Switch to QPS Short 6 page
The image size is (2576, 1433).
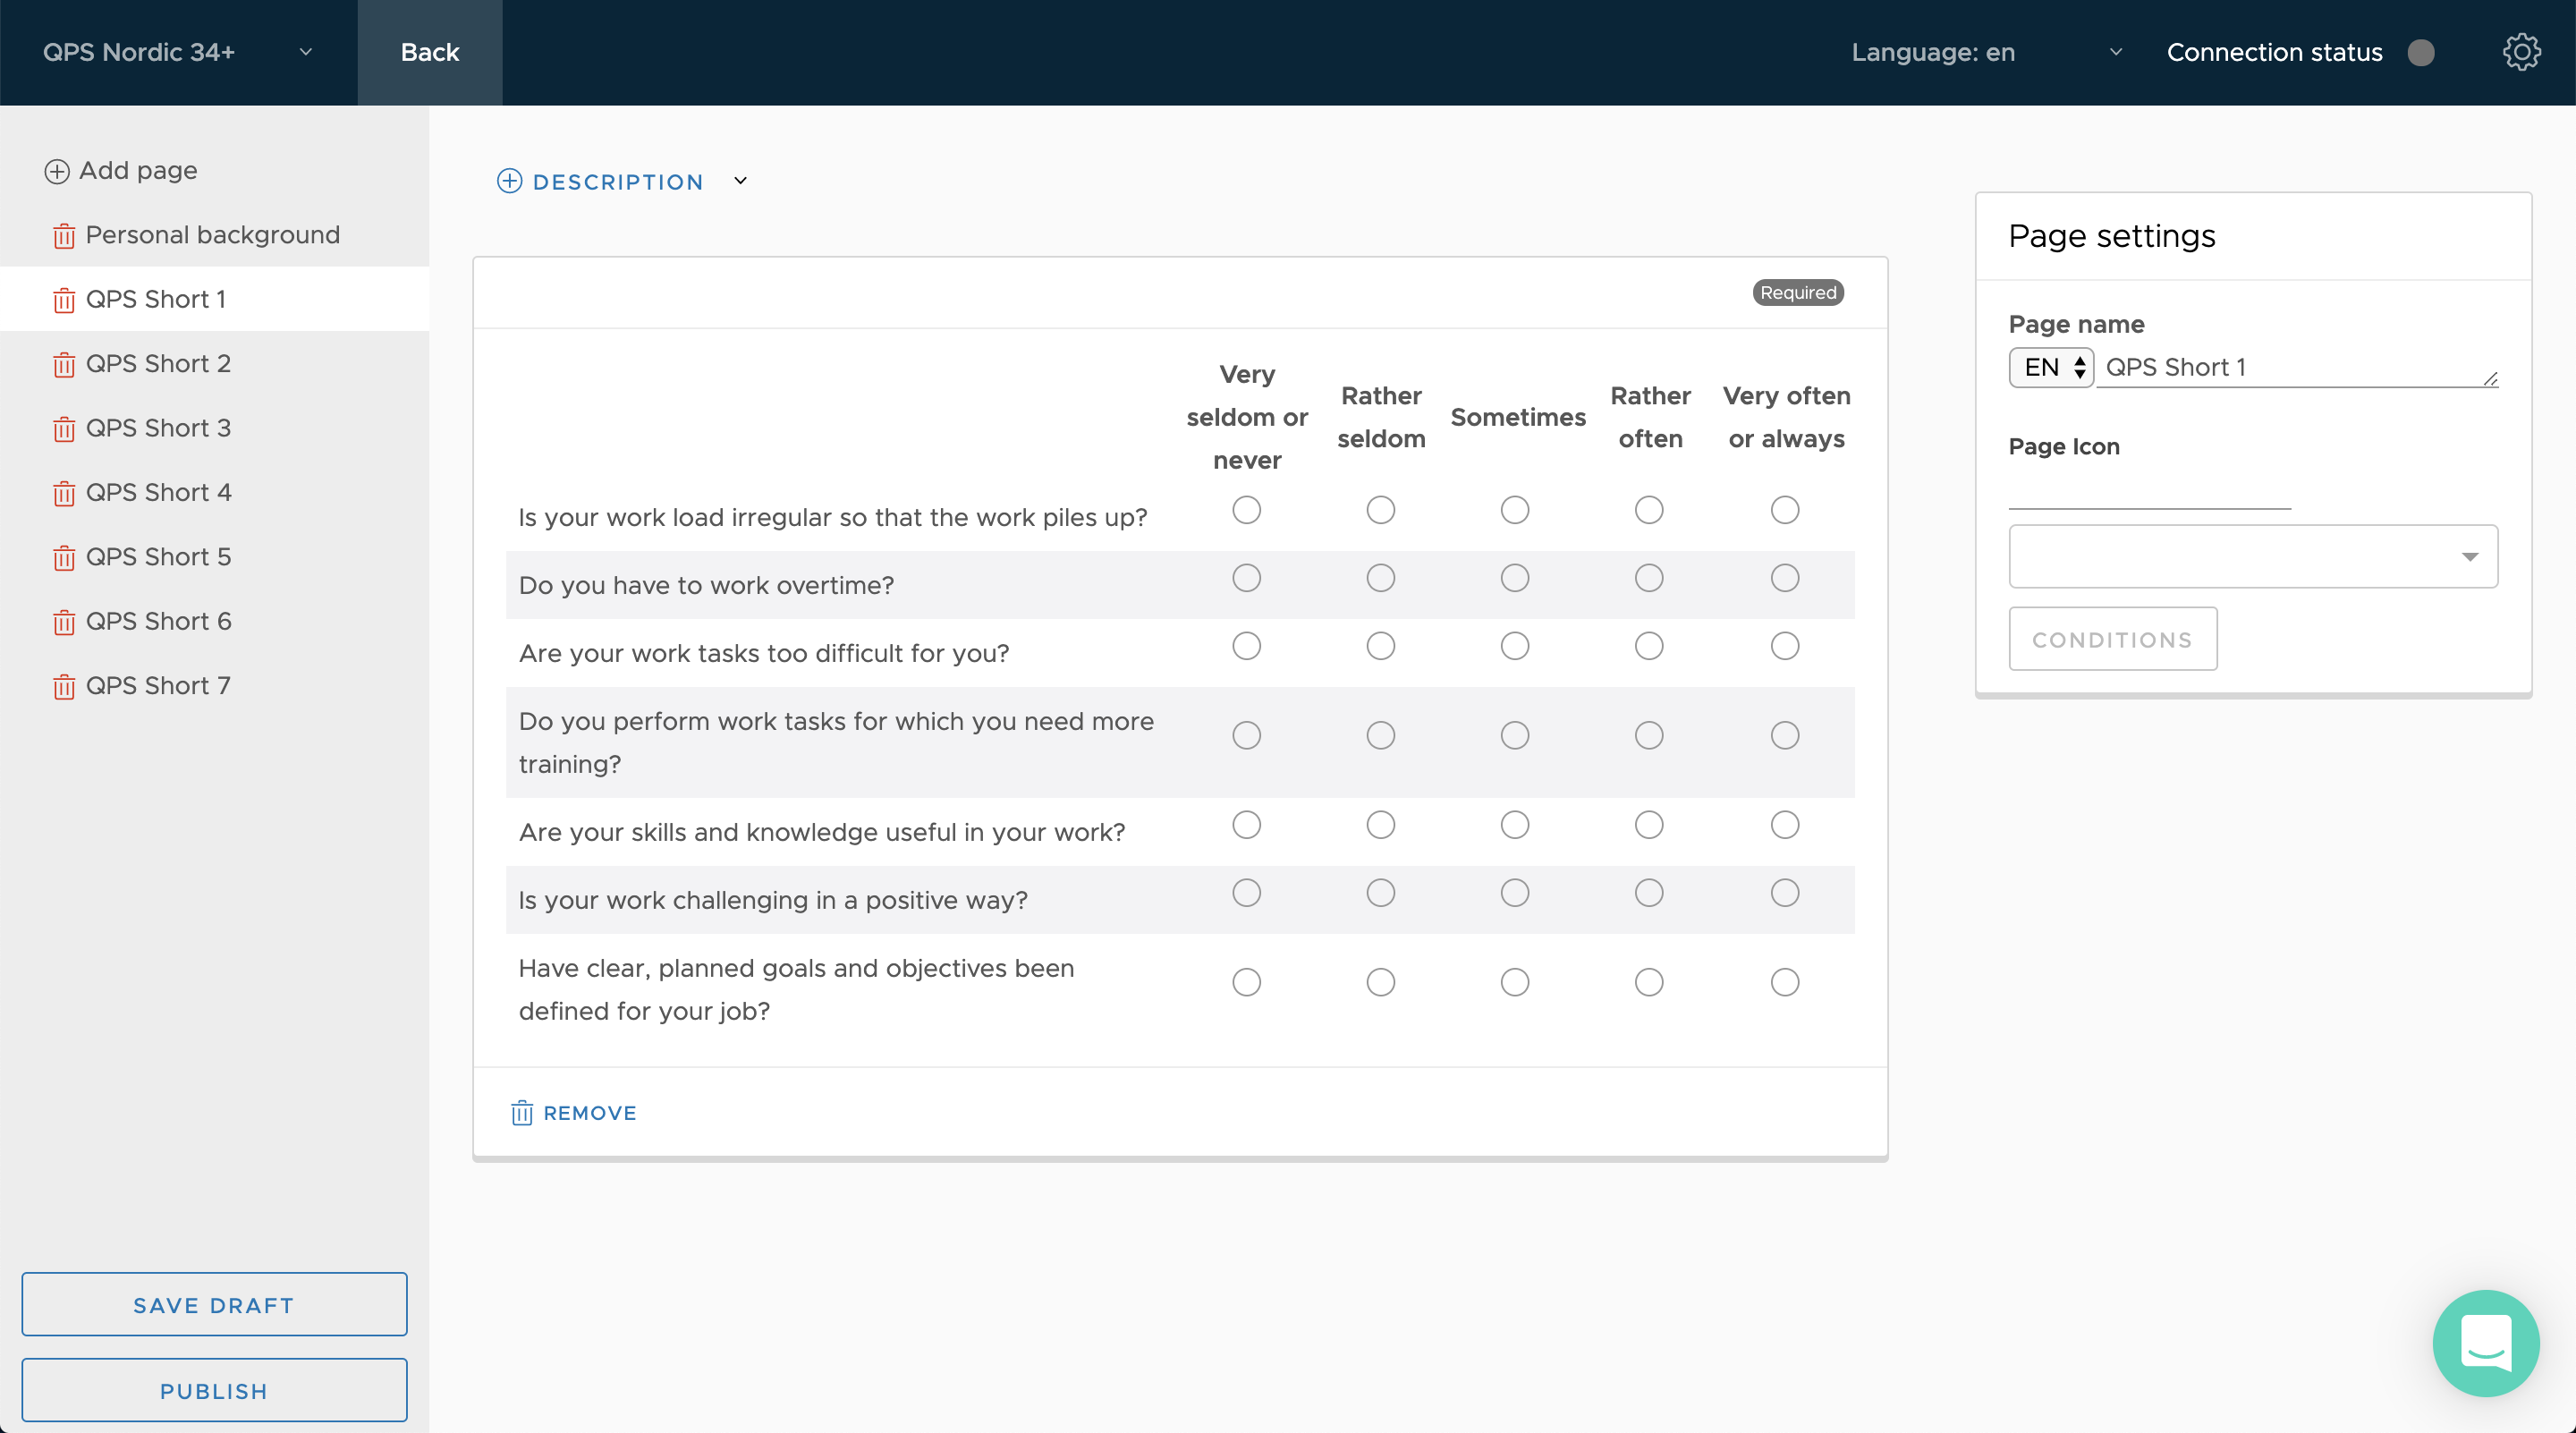point(159,621)
